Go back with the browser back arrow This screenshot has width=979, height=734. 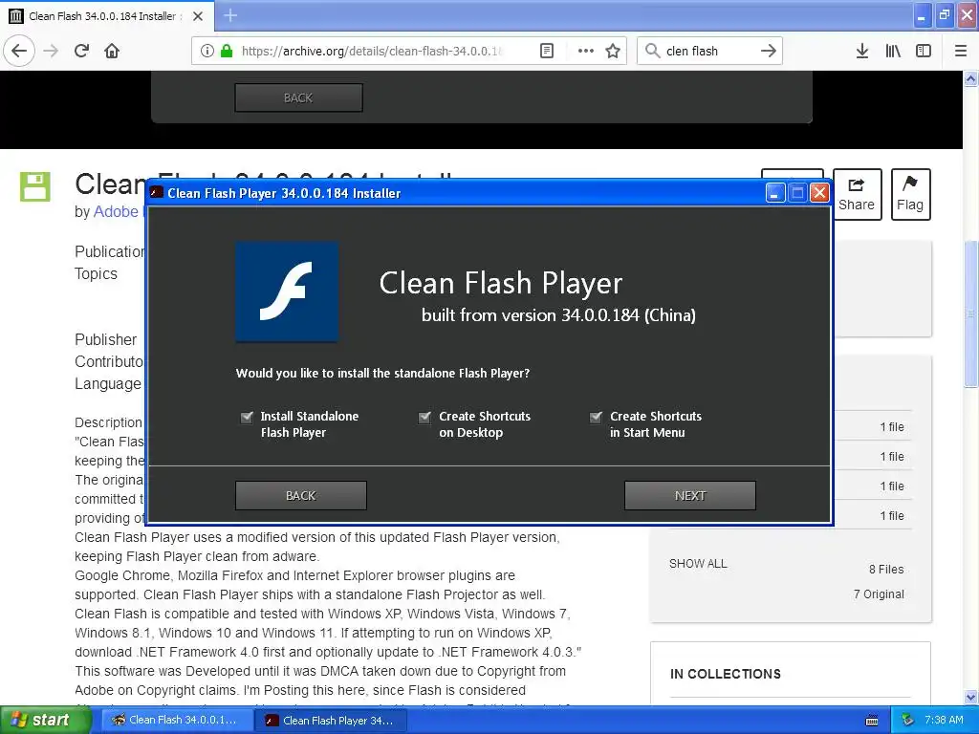(x=19, y=51)
